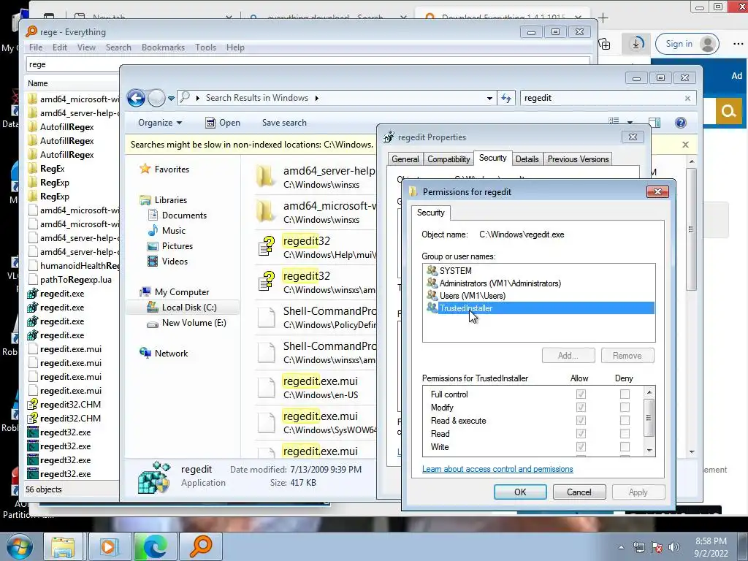
Task: Click Cancel in Permissions for regedit dialog
Action: (x=579, y=492)
